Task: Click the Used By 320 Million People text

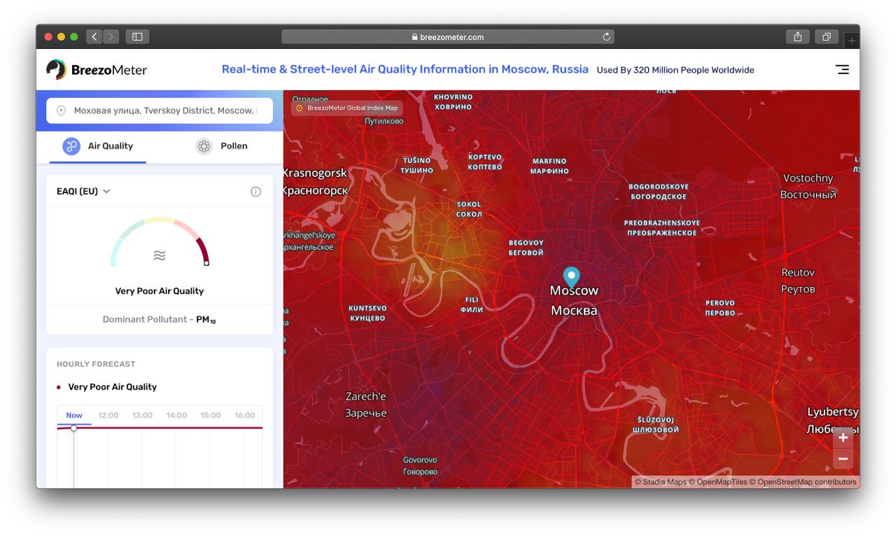Action: click(675, 70)
